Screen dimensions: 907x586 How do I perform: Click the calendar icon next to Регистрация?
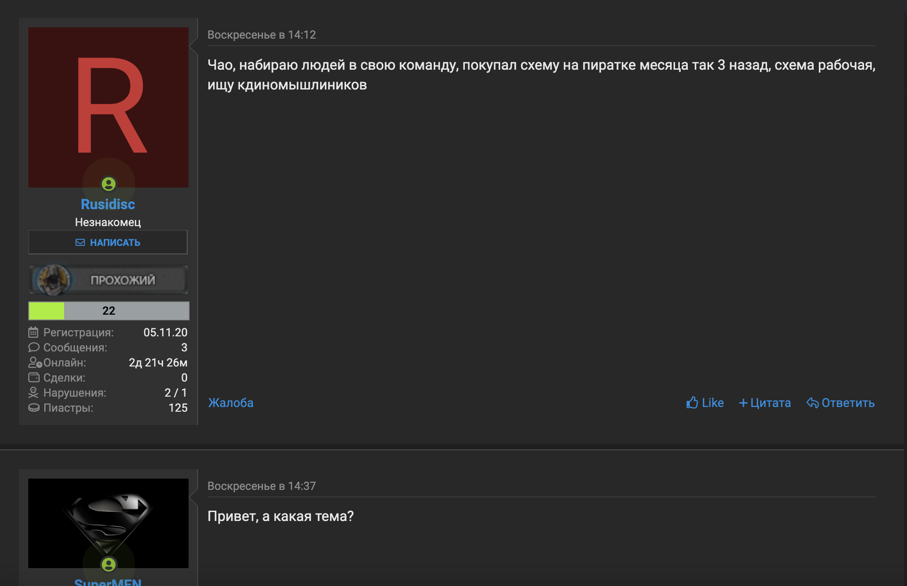click(33, 332)
